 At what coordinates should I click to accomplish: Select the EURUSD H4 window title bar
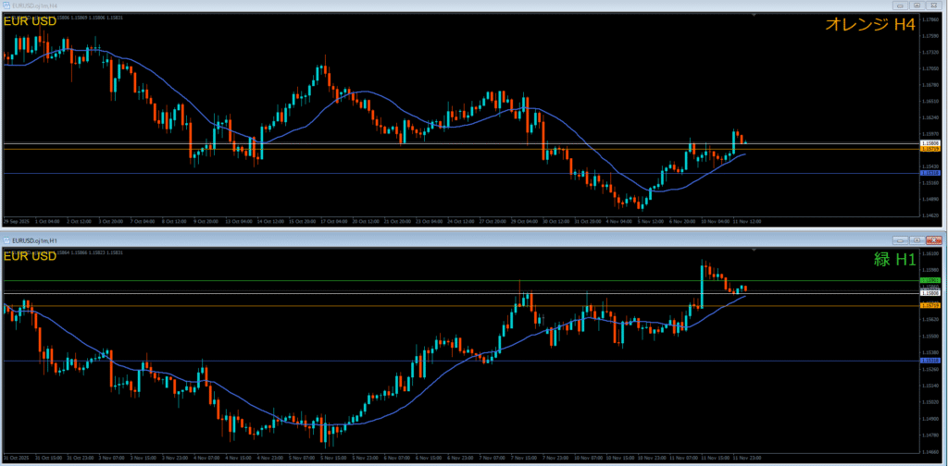370,5
